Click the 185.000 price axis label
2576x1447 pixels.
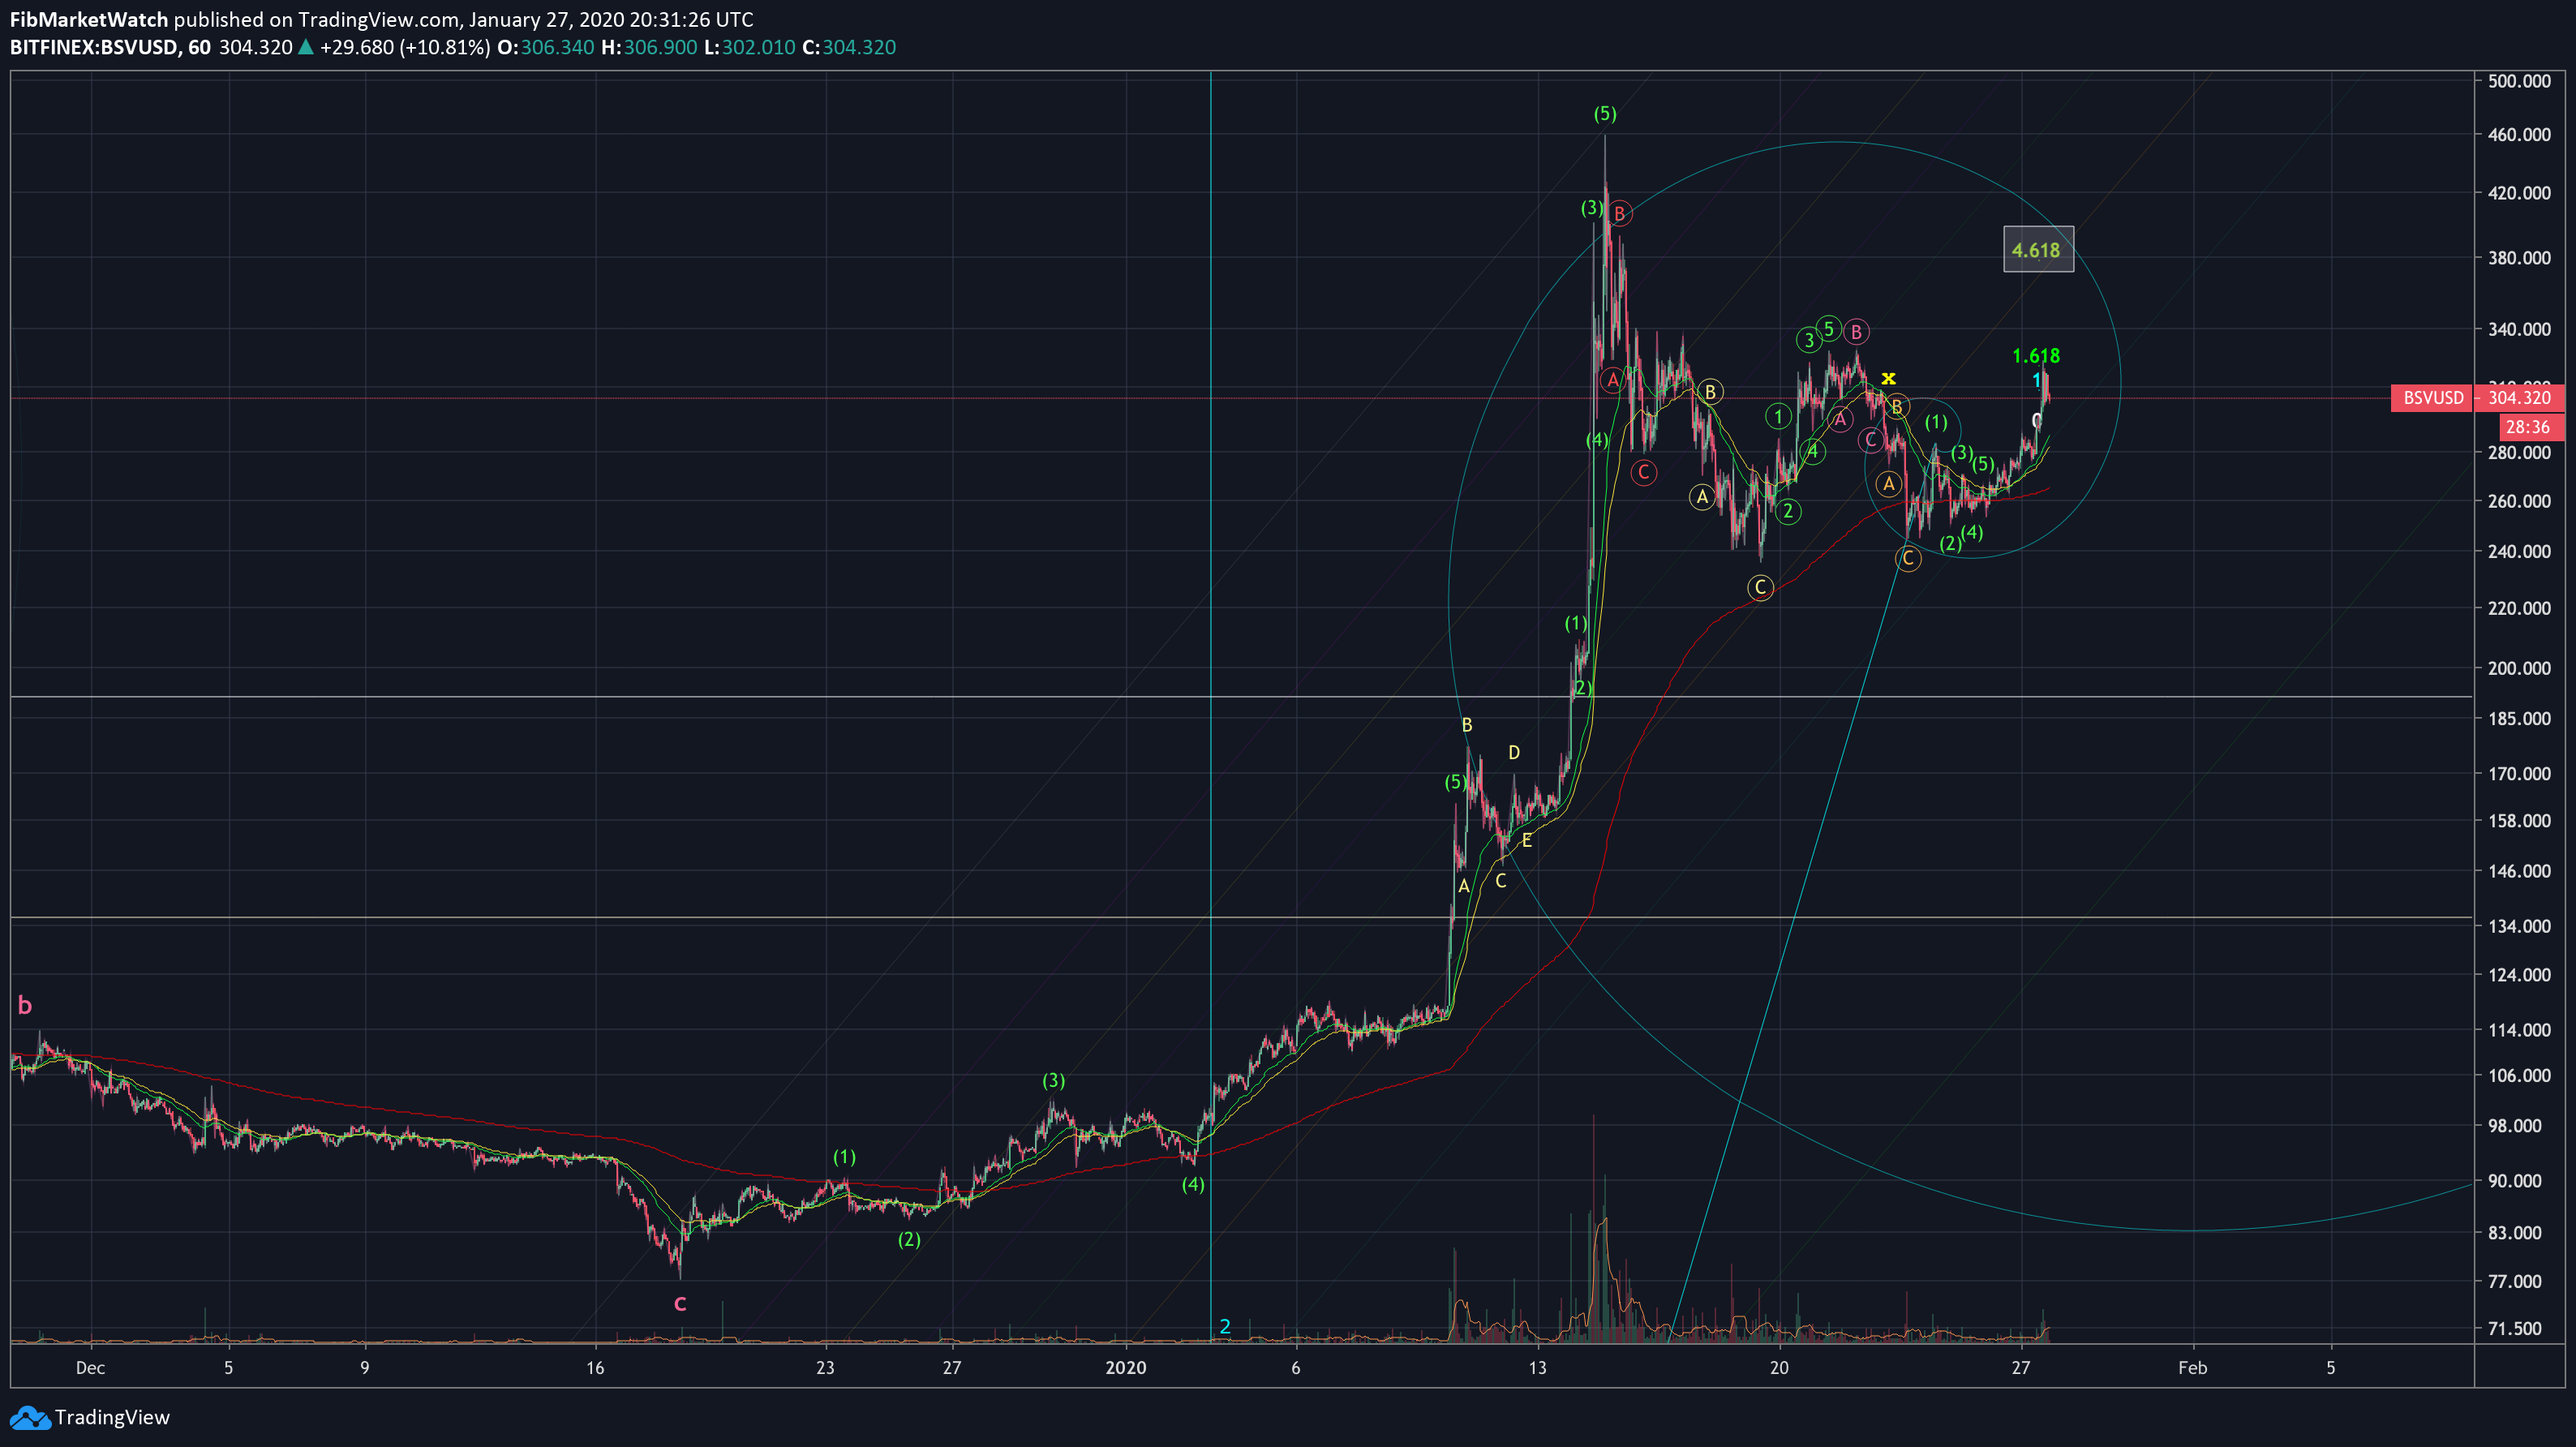tap(2519, 718)
